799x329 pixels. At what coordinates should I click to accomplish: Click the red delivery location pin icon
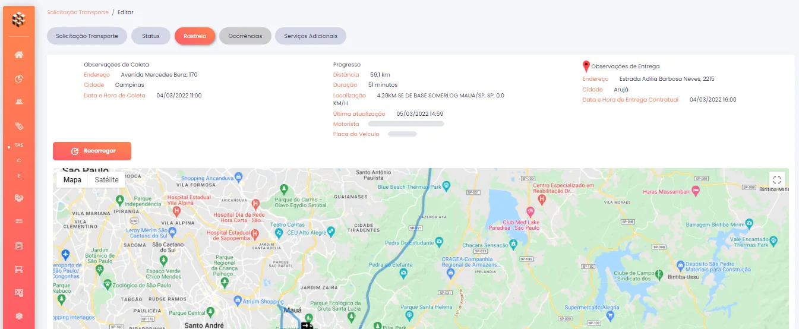click(586, 66)
